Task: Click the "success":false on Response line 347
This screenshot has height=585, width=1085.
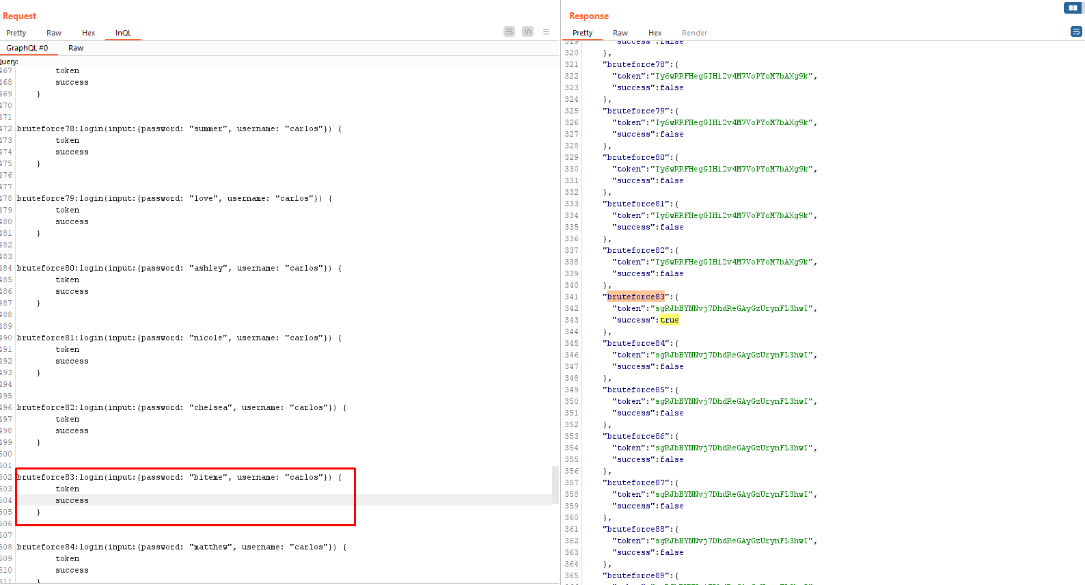Action: point(648,366)
